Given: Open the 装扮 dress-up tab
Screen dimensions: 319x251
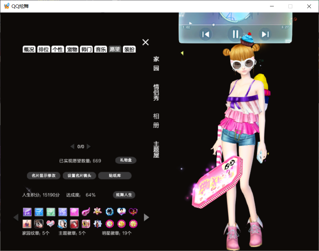Looking at the screenshot, I should 129,49.
